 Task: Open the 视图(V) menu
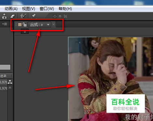29,9
